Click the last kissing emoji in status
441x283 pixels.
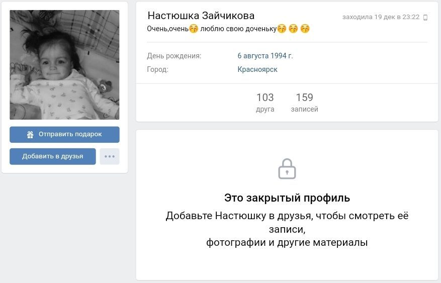tap(305, 29)
